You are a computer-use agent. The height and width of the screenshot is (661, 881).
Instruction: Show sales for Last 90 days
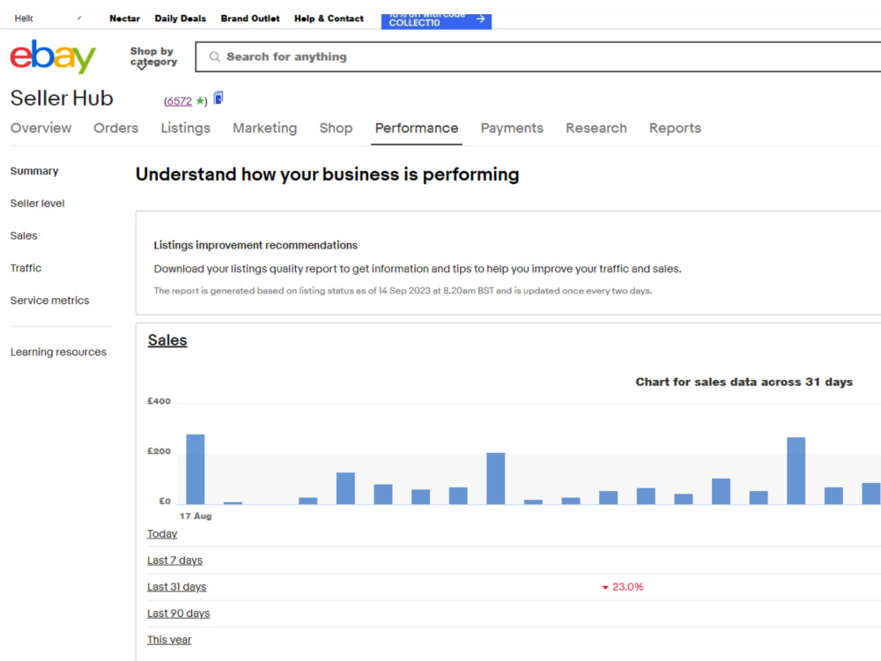coord(178,613)
